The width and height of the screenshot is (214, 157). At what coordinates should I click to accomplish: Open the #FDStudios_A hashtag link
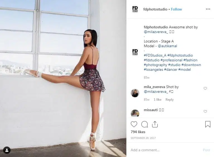click(155, 55)
